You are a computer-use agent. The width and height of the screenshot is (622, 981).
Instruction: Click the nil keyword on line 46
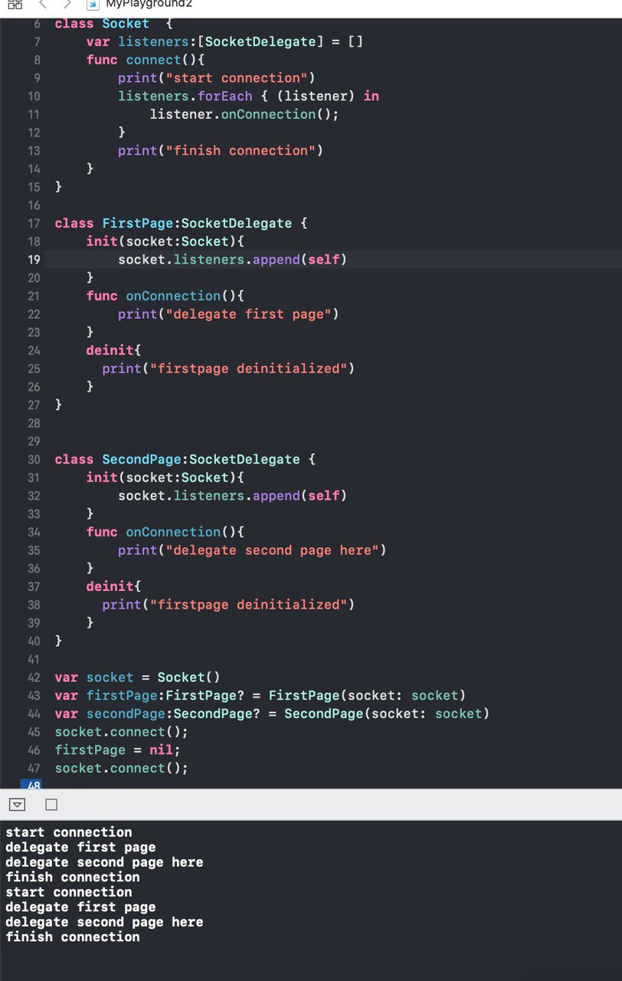pyautogui.click(x=162, y=750)
